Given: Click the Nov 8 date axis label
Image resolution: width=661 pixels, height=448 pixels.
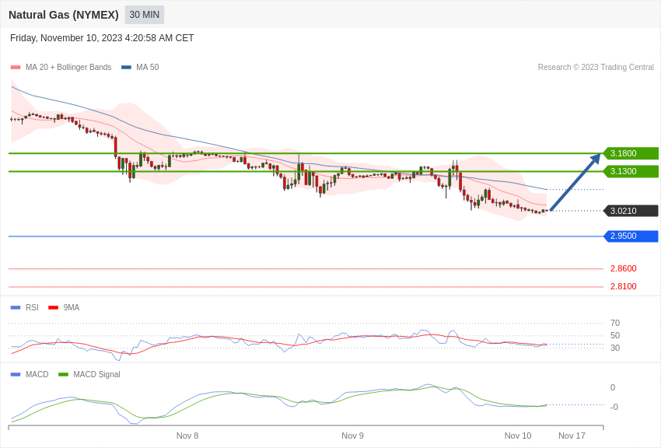Looking at the screenshot, I should click(187, 436).
